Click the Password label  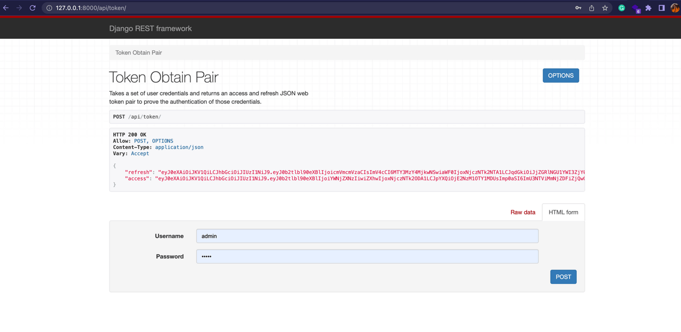point(170,256)
